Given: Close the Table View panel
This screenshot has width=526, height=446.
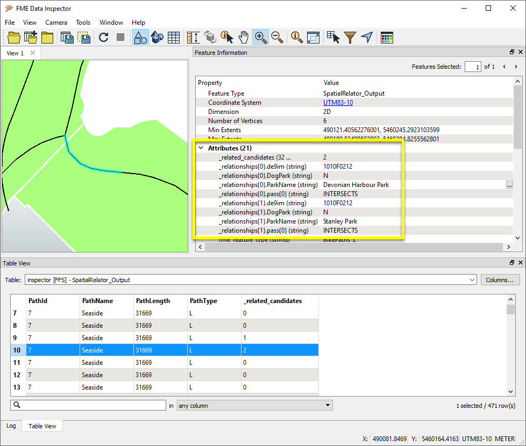Looking at the screenshot, I should point(521,263).
